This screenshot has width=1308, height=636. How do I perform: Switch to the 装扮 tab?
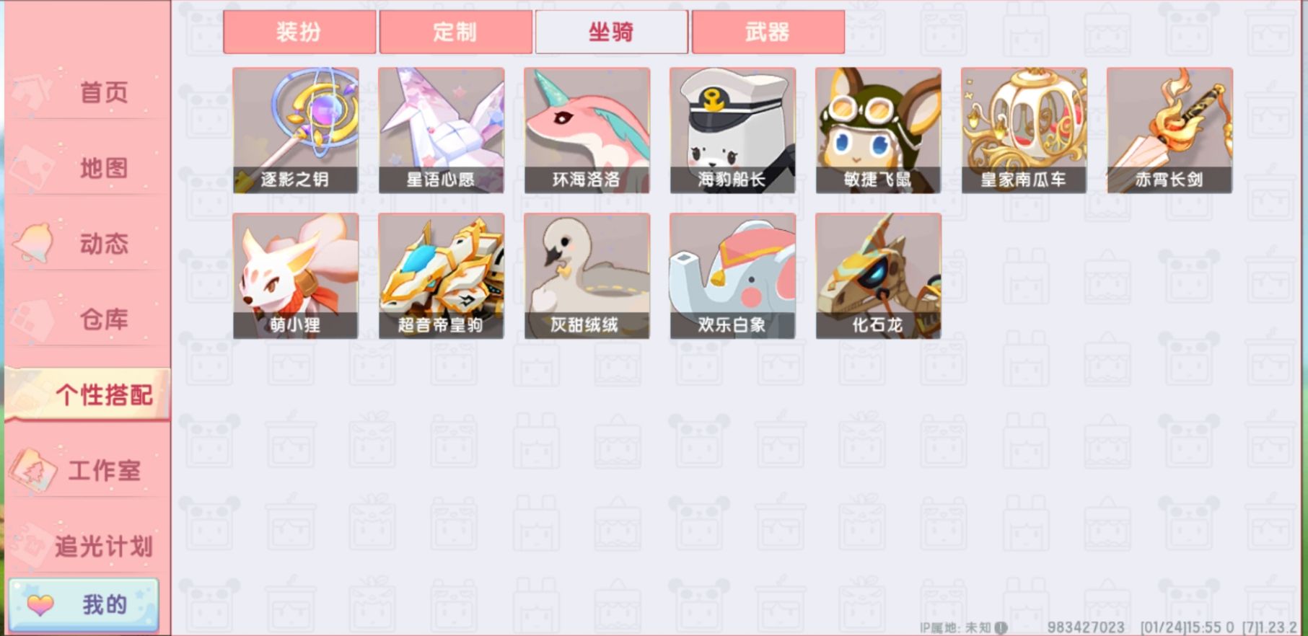click(299, 32)
